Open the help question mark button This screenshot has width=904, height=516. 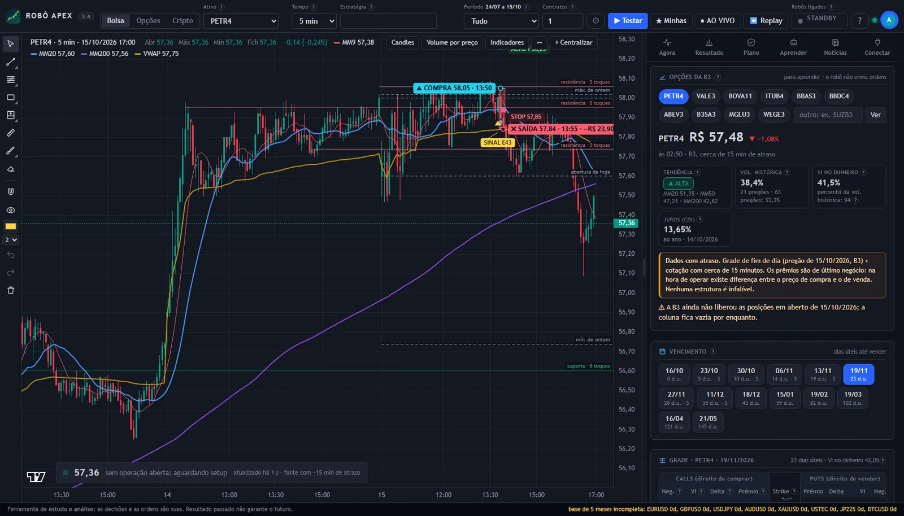[859, 21]
